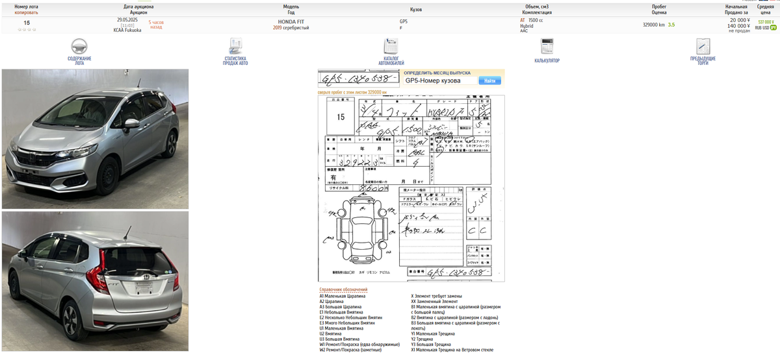
Task: Click the 'Средняя цена' column header
Action: tap(765, 9)
